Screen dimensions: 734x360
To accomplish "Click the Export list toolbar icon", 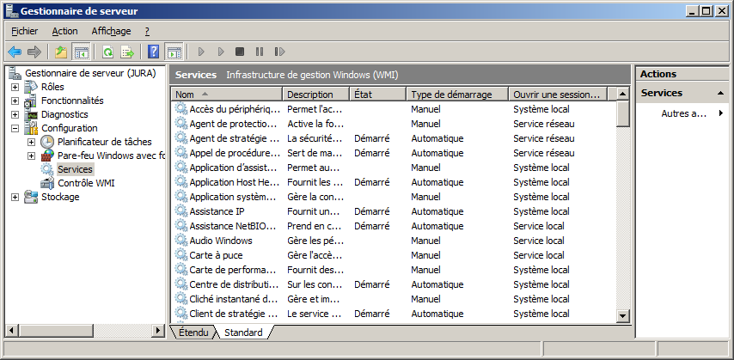I will [127, 52].
